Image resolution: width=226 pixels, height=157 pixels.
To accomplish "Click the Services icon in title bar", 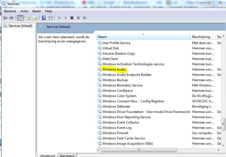I will coord(4,4).
